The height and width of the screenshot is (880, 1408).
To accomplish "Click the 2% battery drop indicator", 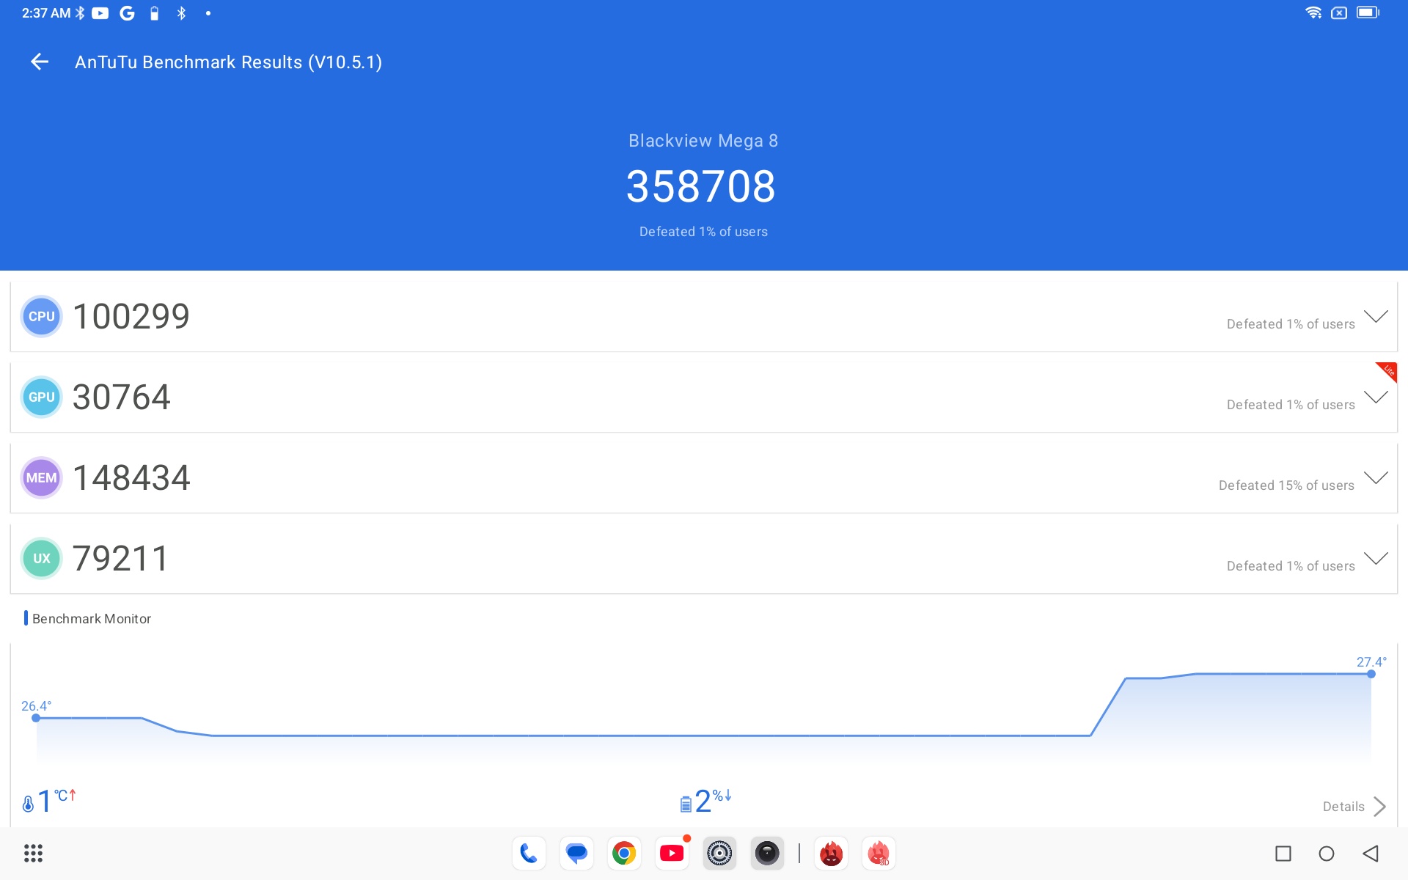I will [705, 801].
